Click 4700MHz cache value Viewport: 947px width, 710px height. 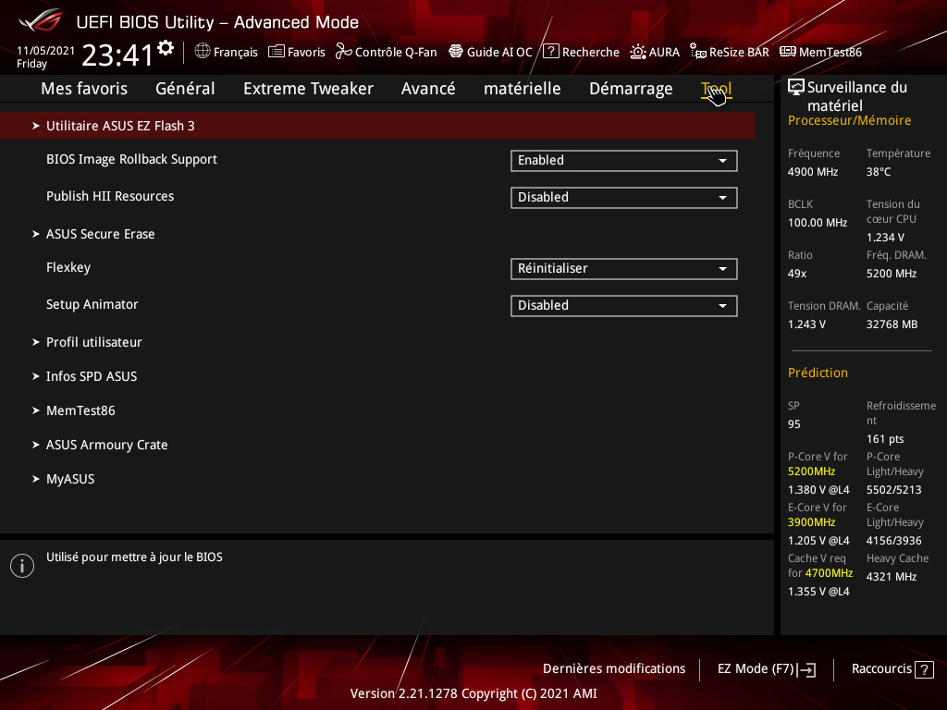829,573
